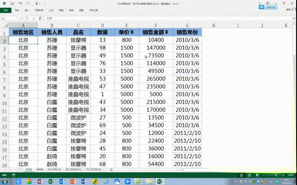Open the 文件 File tab
The image size is (297, 185).
(6, 10)
